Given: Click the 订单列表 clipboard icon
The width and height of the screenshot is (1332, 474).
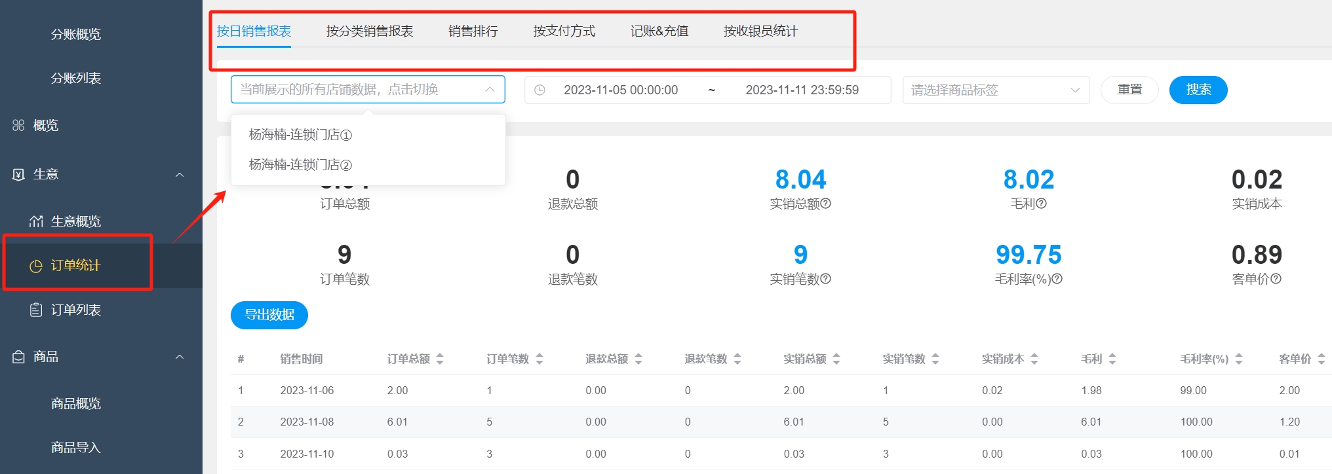Looking at the screenshot, I should coord(36,310).
